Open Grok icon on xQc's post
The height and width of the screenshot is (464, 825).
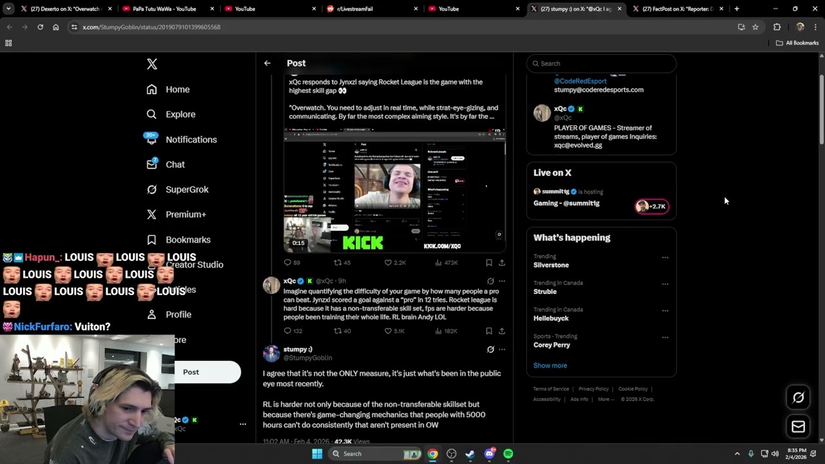coord(490,281)
